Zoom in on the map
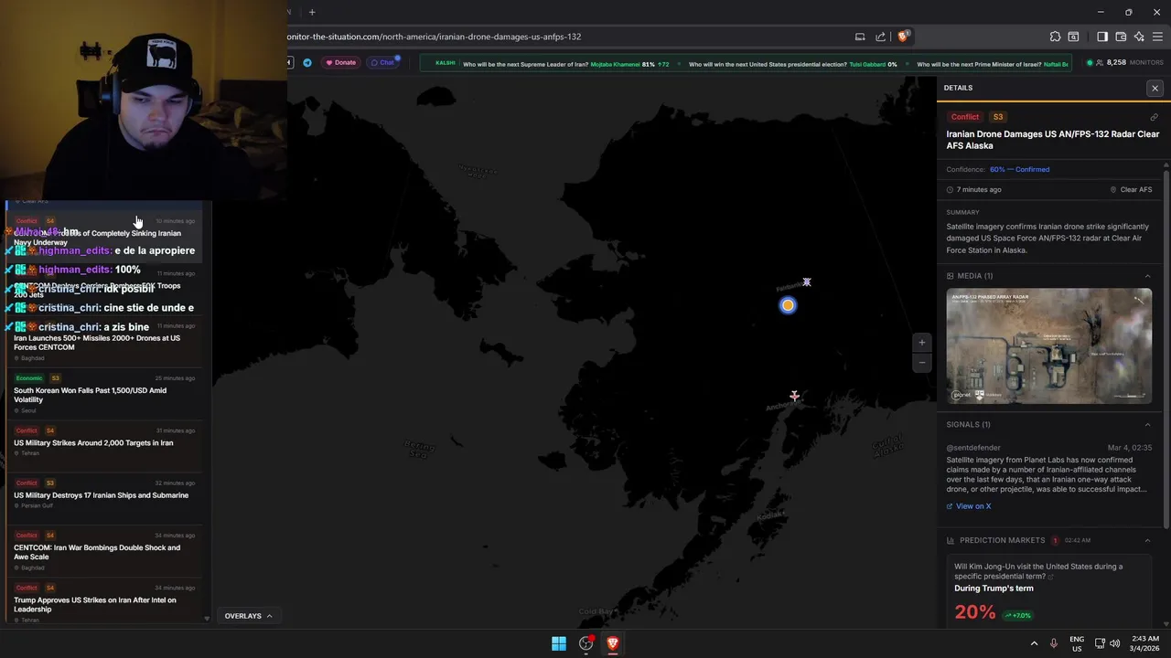 921,343
